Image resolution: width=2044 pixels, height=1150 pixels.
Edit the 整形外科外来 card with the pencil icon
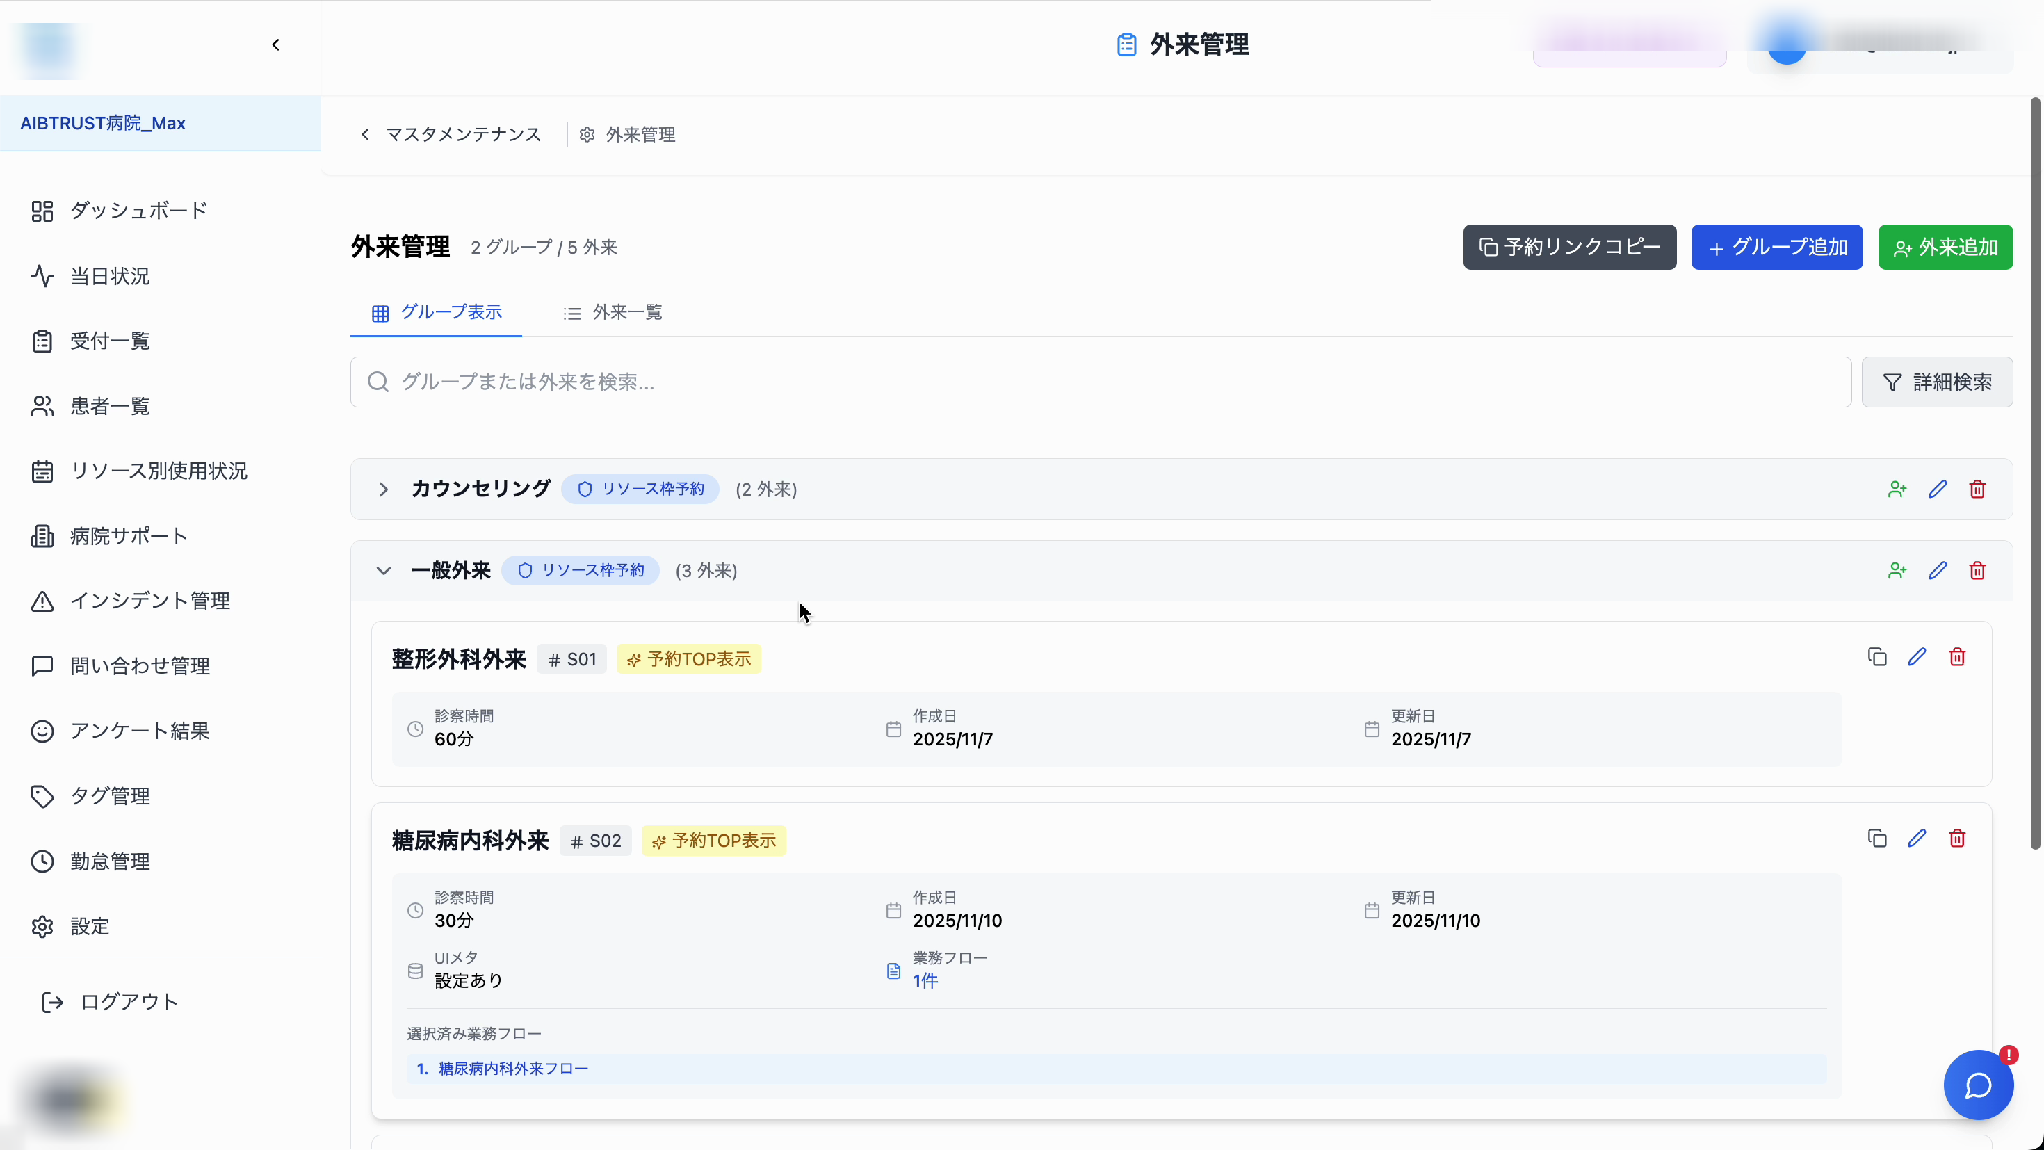coord(1918,657)
